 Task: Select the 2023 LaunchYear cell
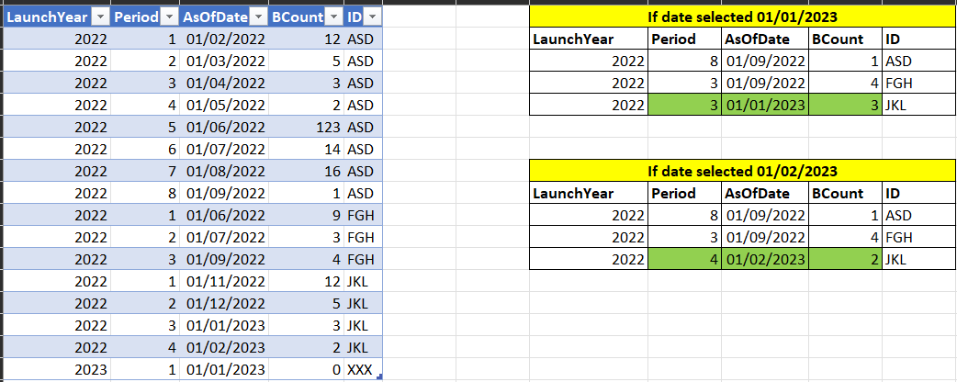click(x=57, y=369)
